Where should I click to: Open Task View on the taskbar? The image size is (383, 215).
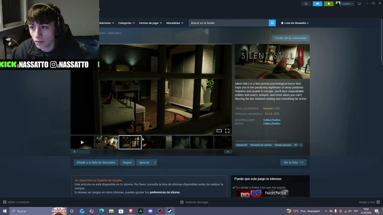(x=72, y=211)
